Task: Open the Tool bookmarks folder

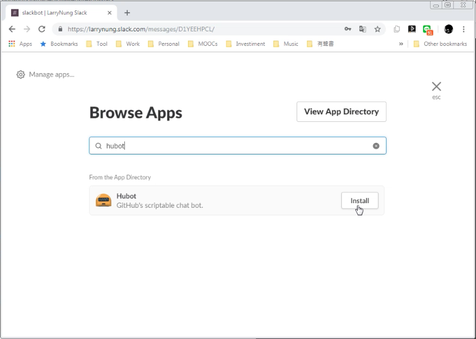Action: point(97,44)
